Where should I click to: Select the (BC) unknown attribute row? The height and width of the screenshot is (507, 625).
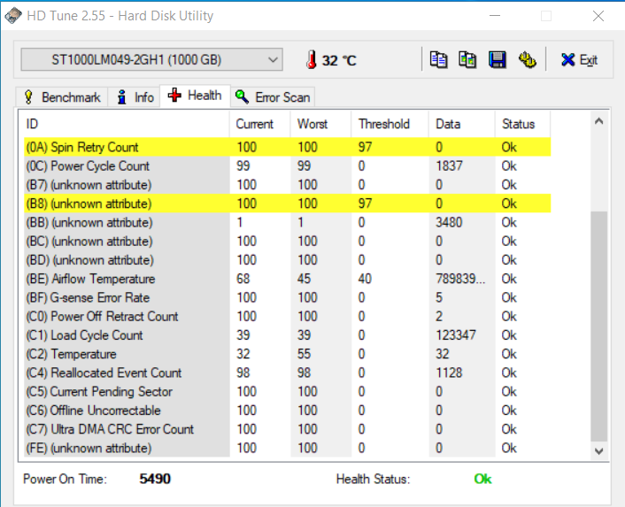click(x=288, y=241)
